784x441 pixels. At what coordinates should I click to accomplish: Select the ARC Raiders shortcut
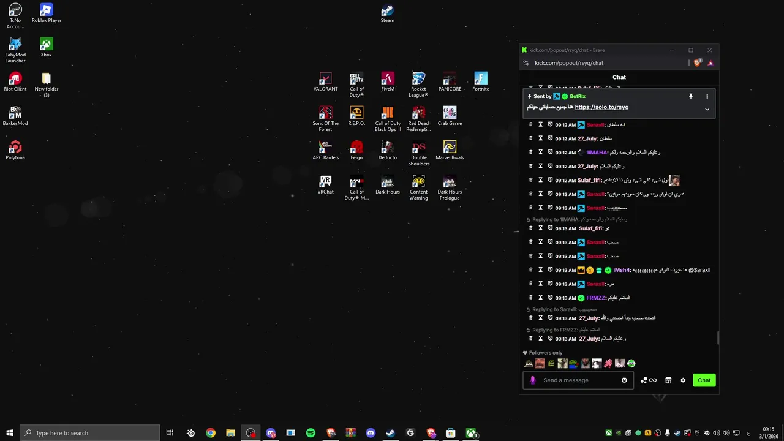325,151
